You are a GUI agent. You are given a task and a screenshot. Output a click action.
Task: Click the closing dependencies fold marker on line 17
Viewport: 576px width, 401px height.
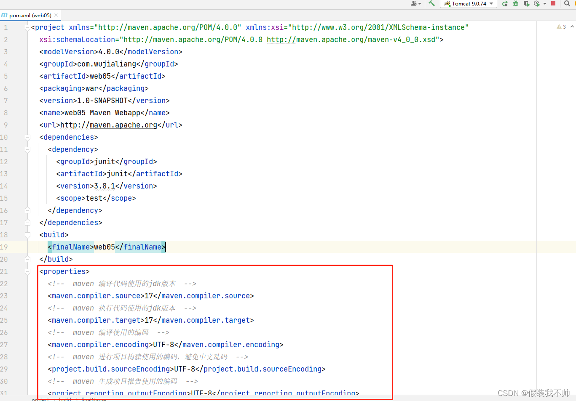27,223
